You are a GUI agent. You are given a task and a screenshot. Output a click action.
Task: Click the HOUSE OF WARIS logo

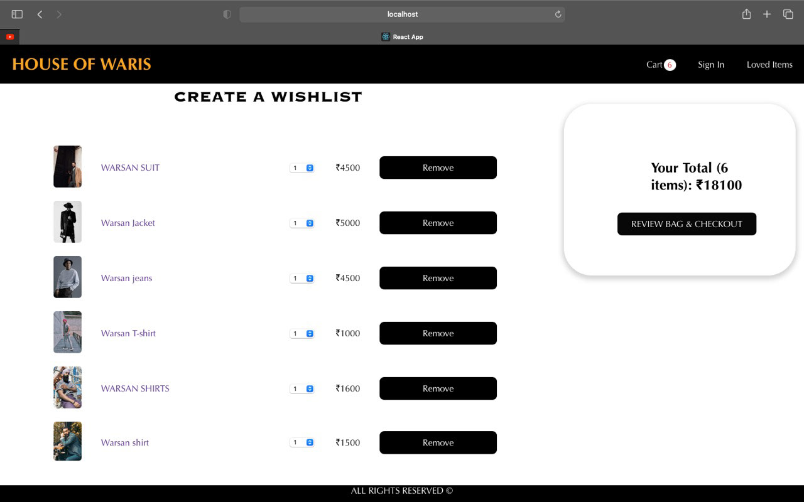coord(80,64)
